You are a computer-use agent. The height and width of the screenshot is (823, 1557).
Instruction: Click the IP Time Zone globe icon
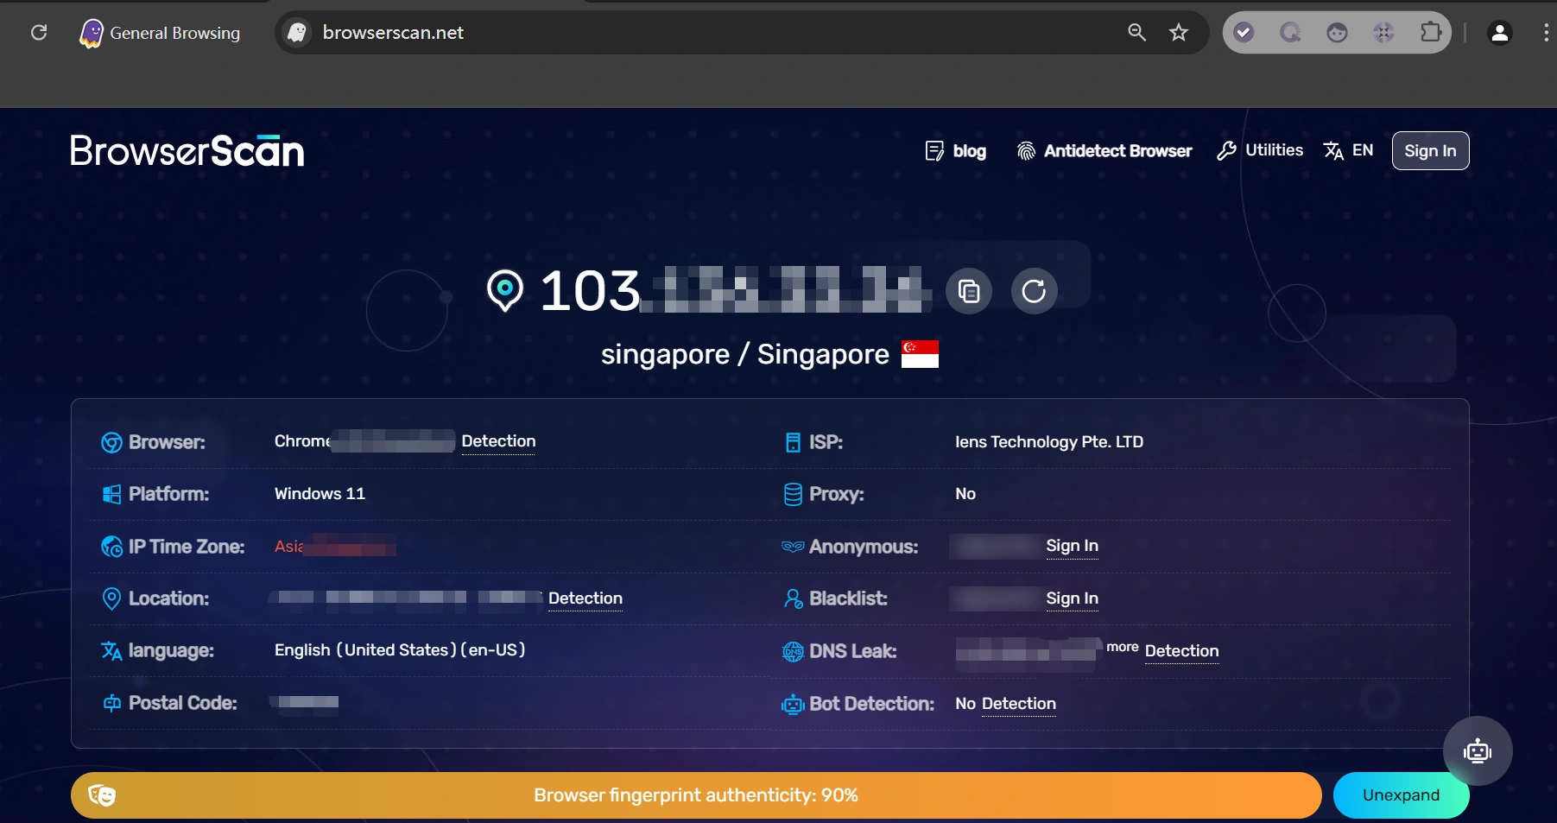point(111,547)
